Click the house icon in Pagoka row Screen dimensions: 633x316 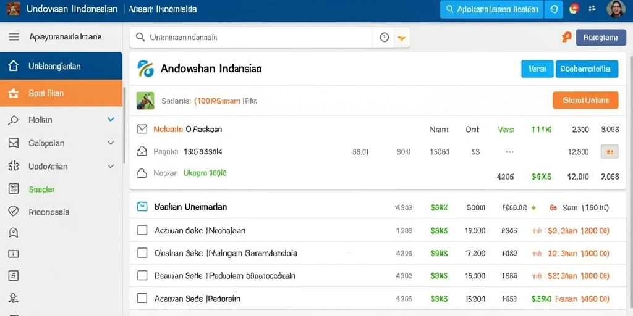(x=142, y=152)
